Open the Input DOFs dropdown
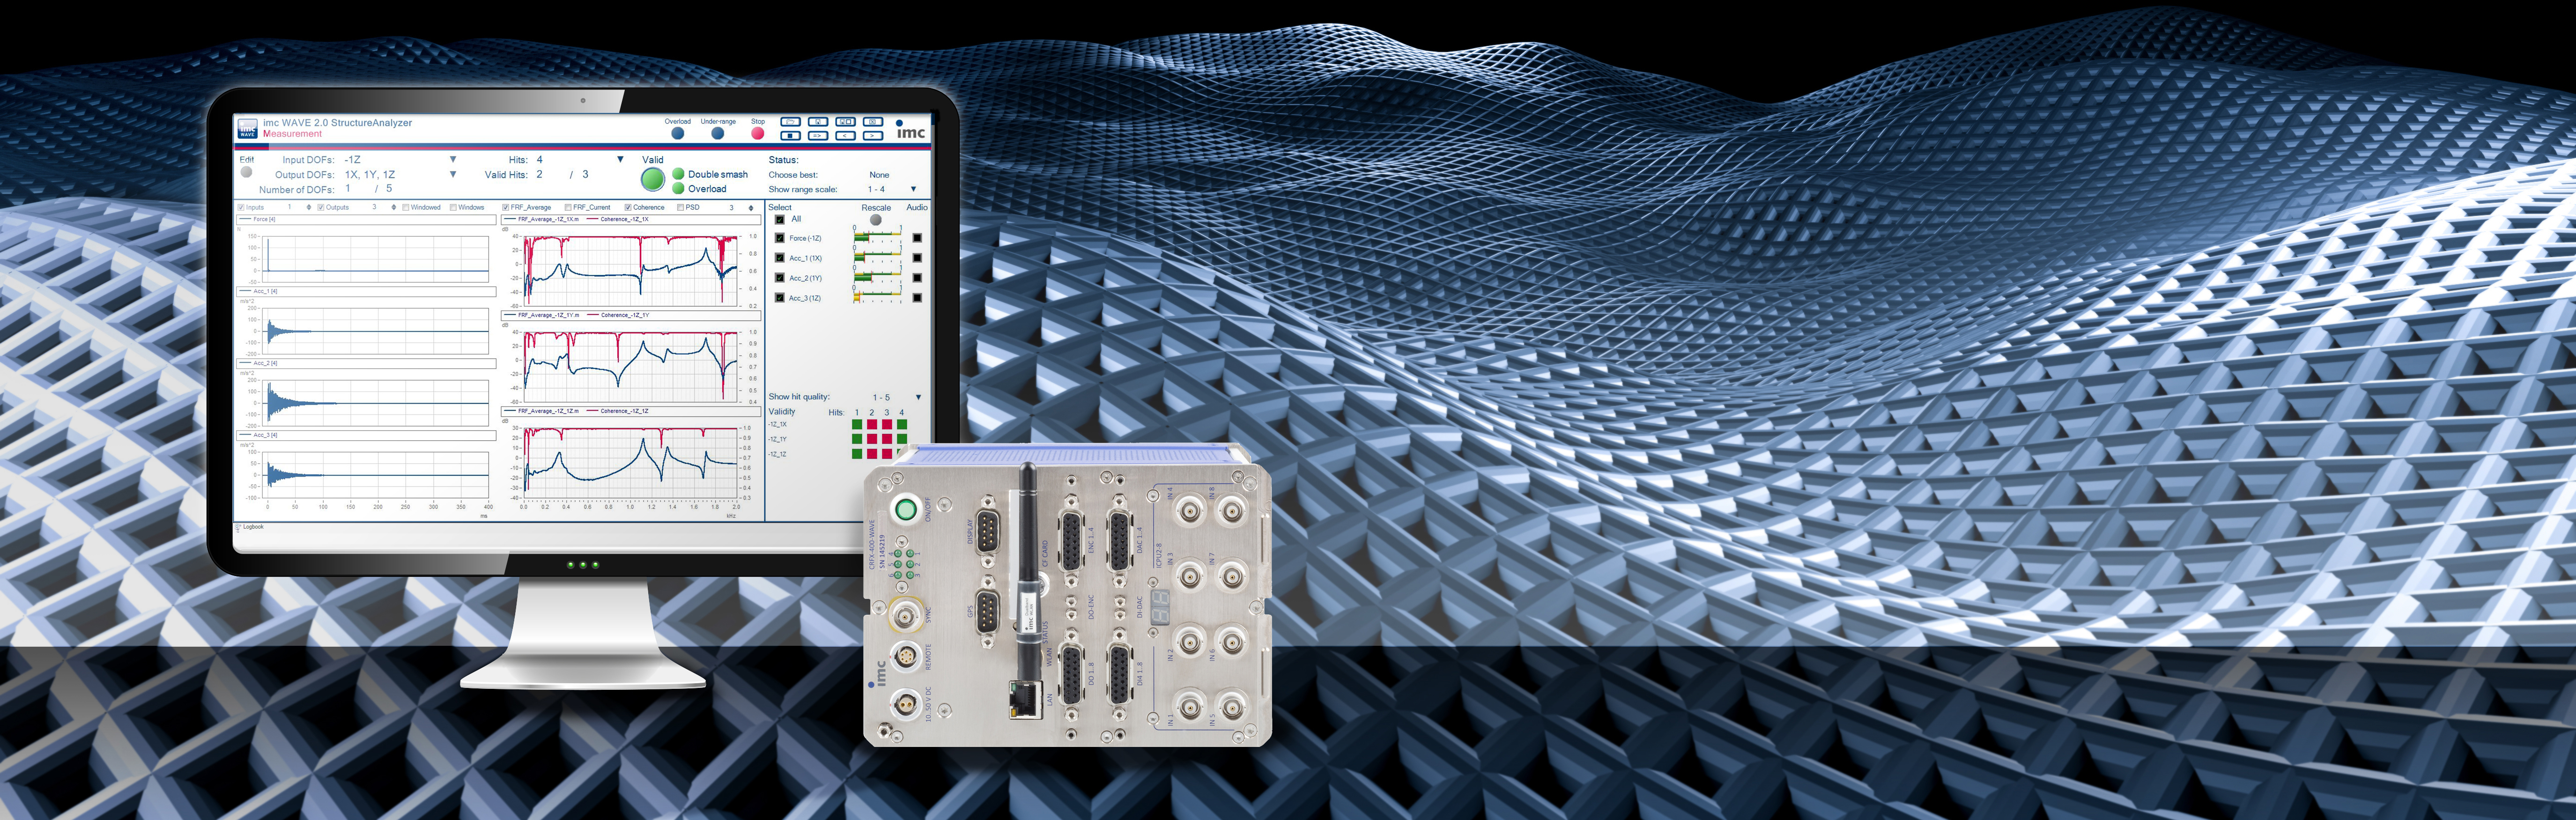The image size is (2576, 820). click(x=452, y=159)
